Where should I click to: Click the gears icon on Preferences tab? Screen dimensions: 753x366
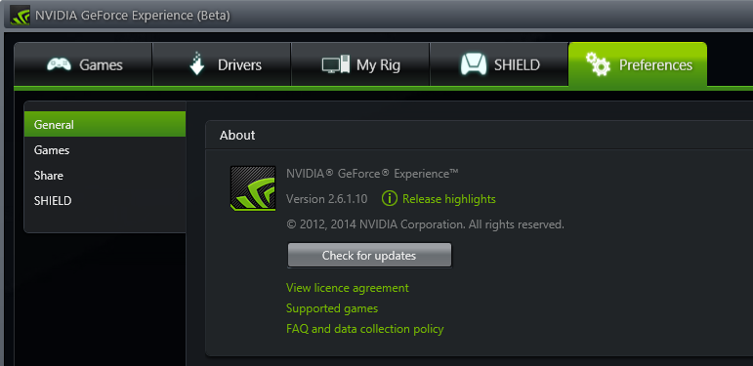[598, 64]
